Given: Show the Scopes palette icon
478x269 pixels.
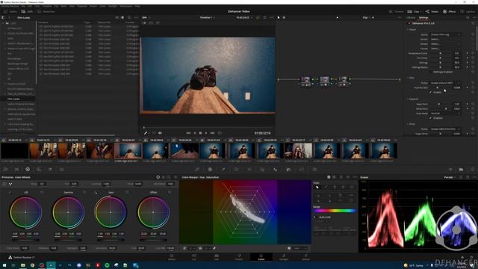Looking at the screenshot, I should (x=461, y=170).
